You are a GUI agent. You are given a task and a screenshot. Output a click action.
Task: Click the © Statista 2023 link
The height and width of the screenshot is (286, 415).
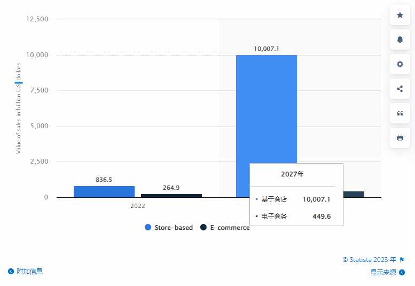point(369,259)
